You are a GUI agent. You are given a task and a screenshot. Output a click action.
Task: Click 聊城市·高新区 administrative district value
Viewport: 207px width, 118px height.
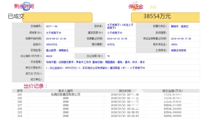coord(179,26)
